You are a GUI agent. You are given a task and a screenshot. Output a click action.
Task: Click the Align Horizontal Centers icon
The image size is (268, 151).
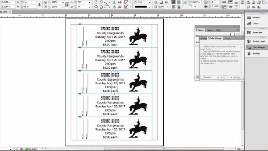pos(254,2)
